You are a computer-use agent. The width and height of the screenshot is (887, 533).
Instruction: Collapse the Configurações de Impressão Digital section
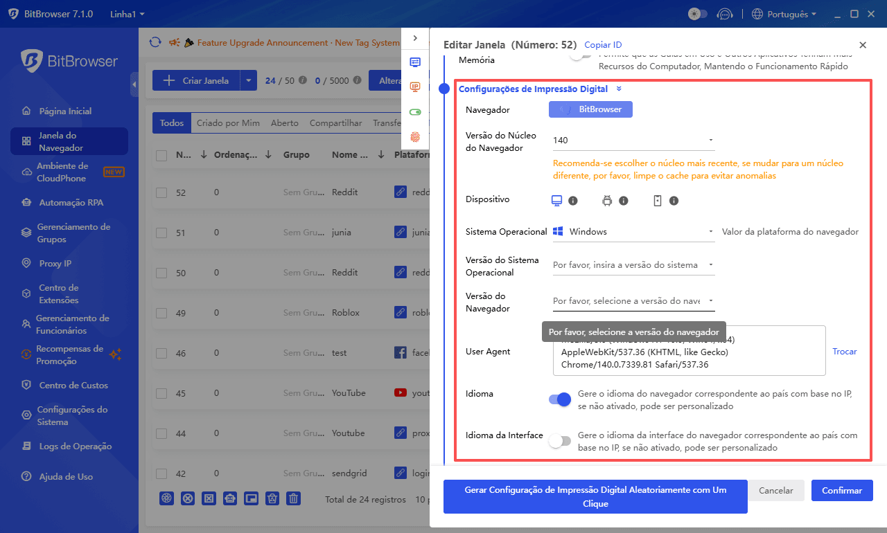pyautogui.click(x=619, y=89)
